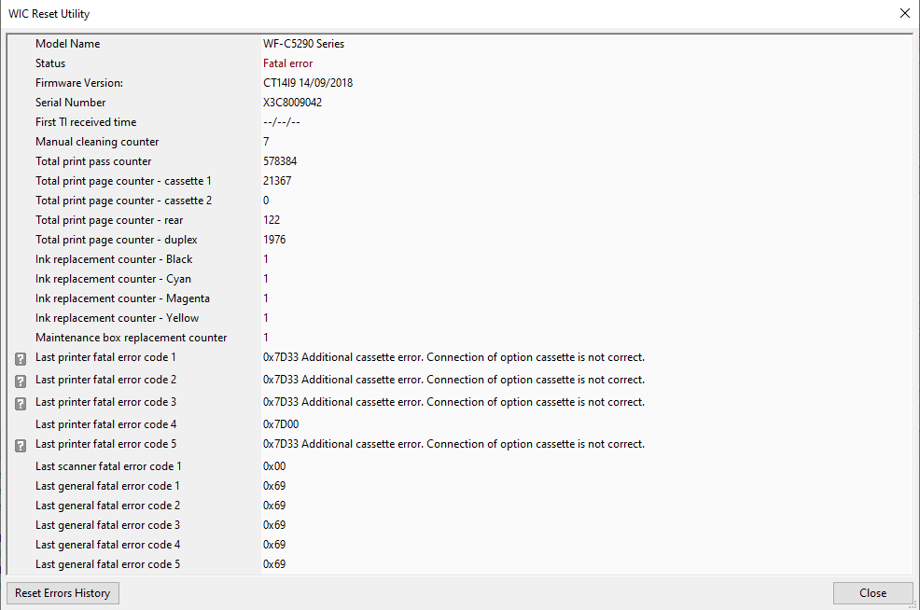The height and width of the screenshot is (610, 920).
Task: Click Total print page counter - cassette 2 label
Action: click(x=124, y=201)
